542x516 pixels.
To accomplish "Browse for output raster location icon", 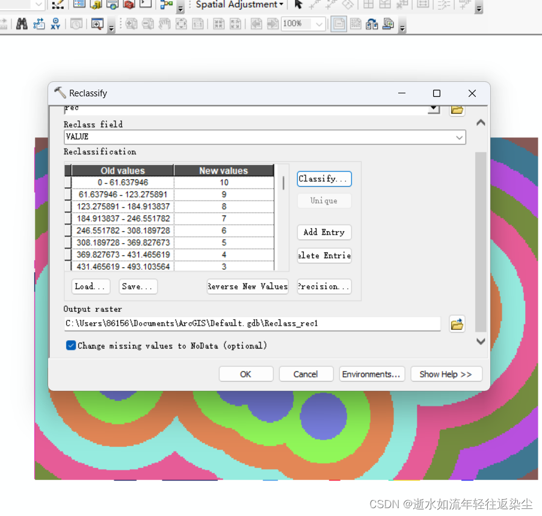I will tap(457, 324).
